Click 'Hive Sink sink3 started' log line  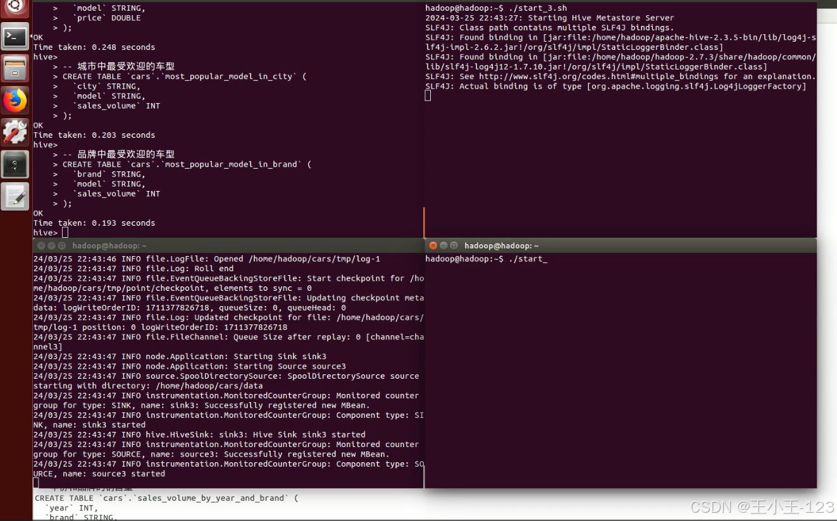[199, 435]
